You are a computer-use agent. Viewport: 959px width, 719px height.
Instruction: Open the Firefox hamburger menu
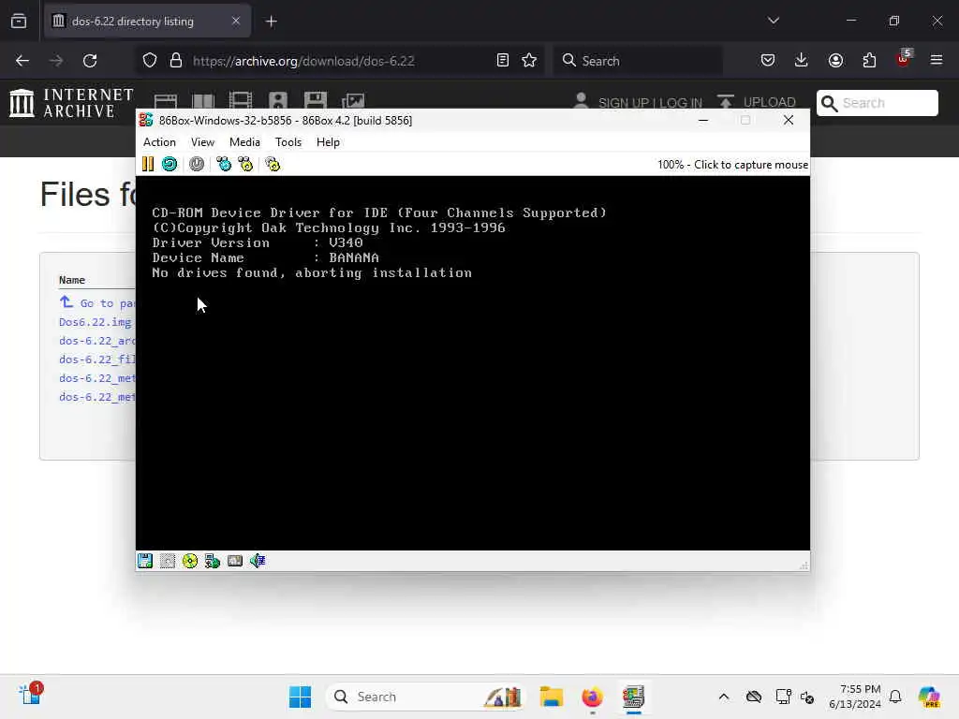click(x=937, y=61)
